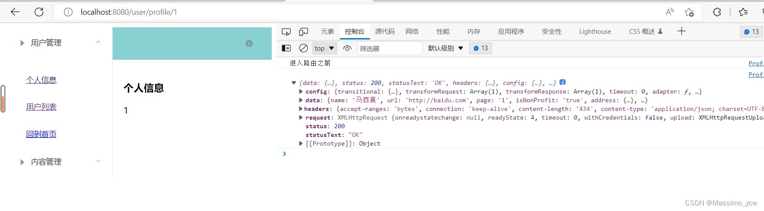Click the 13 issues badge in console toolbar
Viewport: 764px width, 211px height.
(x=481, y=48)
